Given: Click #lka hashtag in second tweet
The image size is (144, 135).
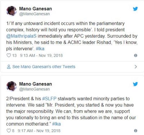Looking at the screenshot, I should (x=57, y=124).
